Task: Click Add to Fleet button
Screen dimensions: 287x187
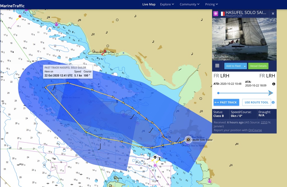Action: (x=233, y=66)
